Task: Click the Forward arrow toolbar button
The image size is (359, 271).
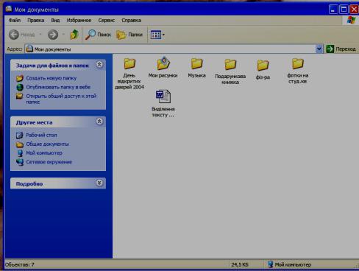Action: tap(53, 35)
